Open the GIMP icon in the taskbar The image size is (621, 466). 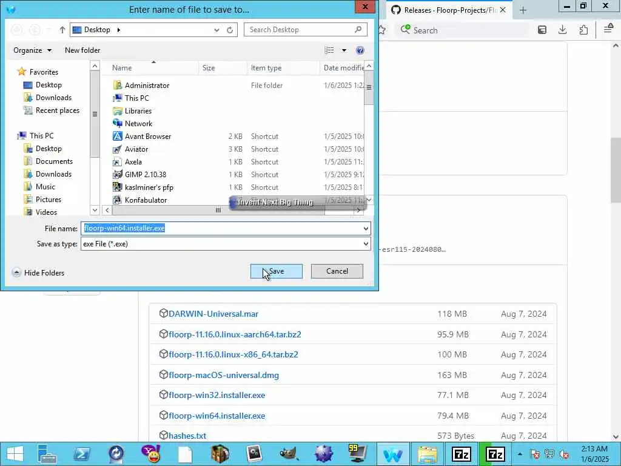coord(289,454)
